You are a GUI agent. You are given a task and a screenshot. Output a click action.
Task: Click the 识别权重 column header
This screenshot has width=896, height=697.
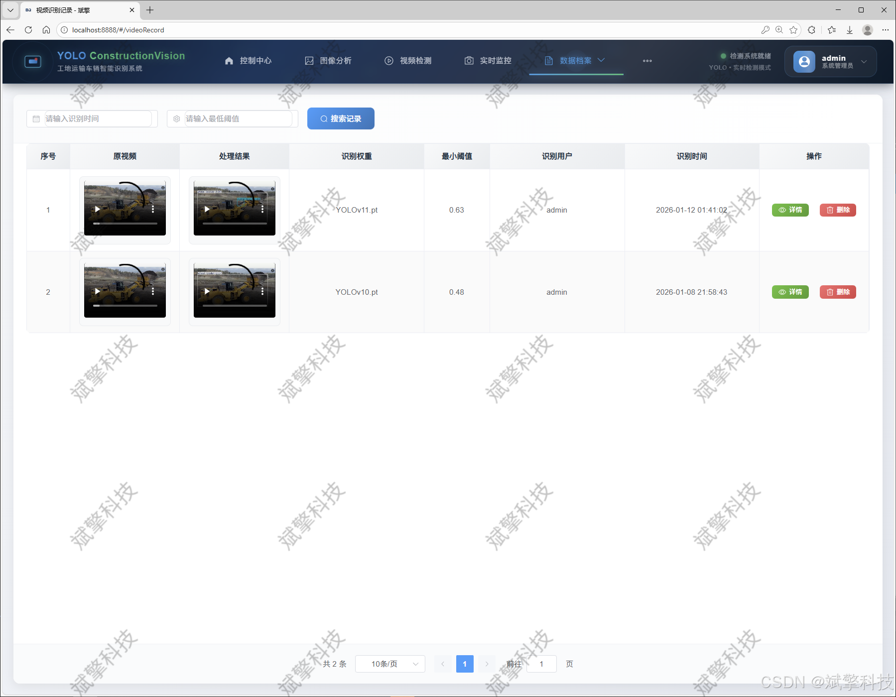(357, 156)
